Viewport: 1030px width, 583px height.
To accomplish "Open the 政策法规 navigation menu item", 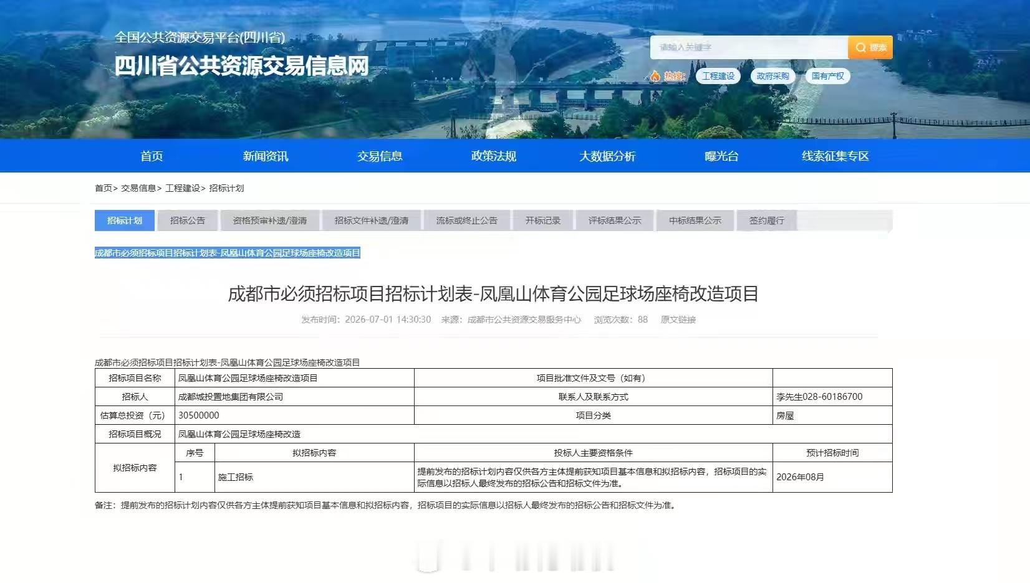I will pos(494,156).
